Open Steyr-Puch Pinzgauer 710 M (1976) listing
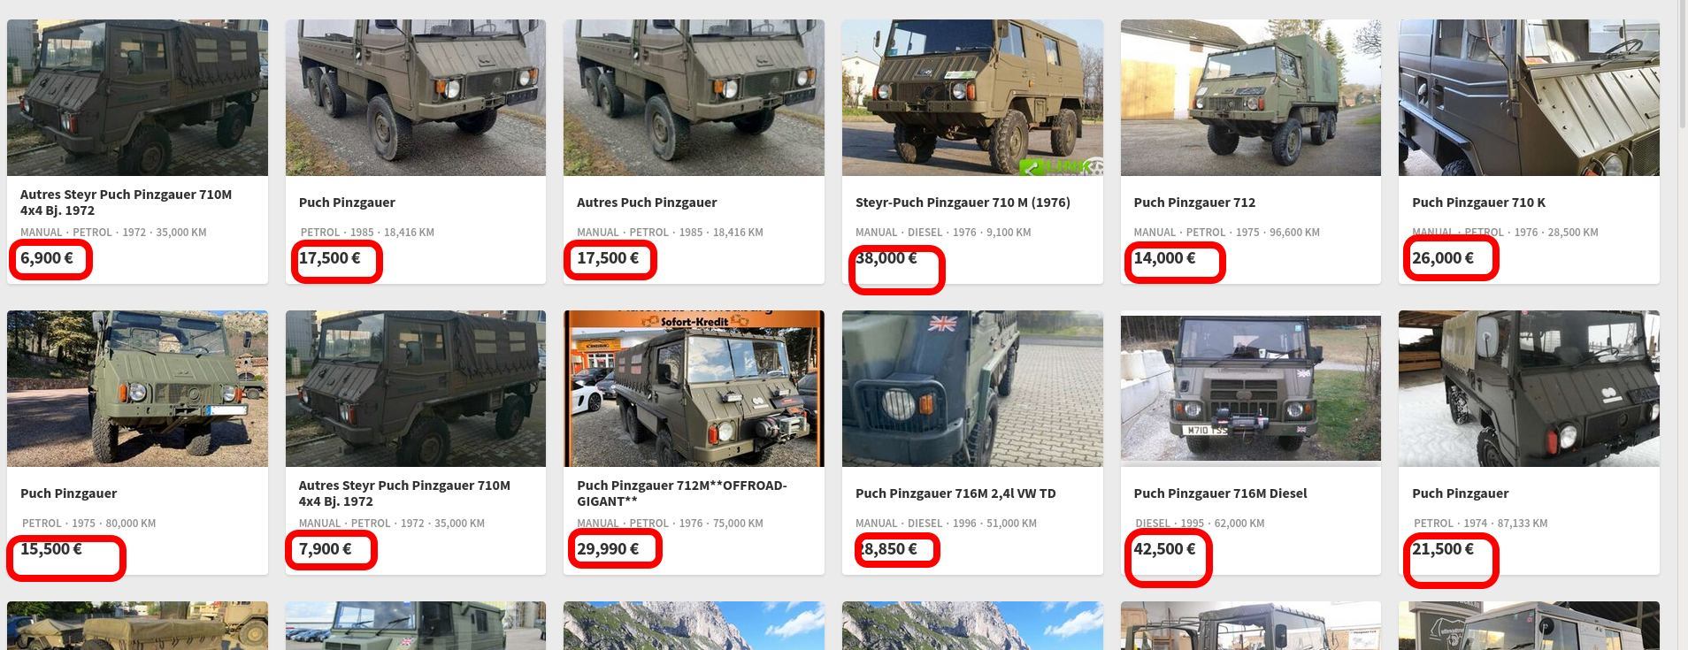Viewport: 1688px width, 650px height. (x=963, y=203)
